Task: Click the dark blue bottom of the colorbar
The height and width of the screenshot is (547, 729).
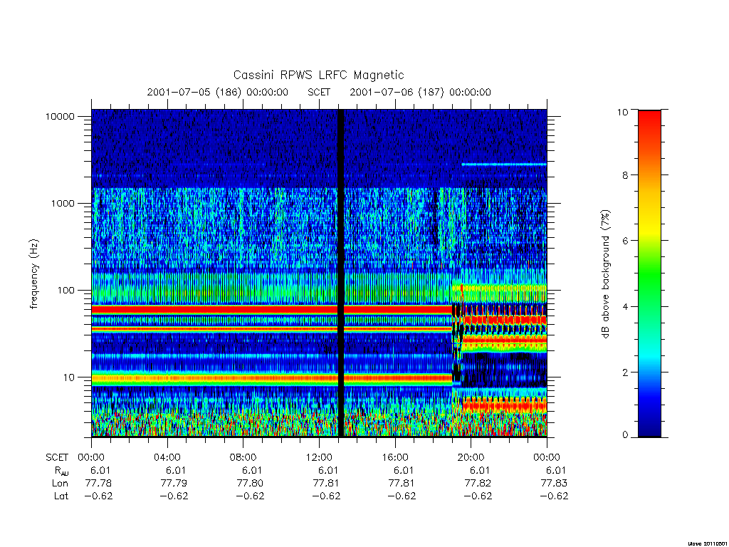Action: (x=649, y=426)
